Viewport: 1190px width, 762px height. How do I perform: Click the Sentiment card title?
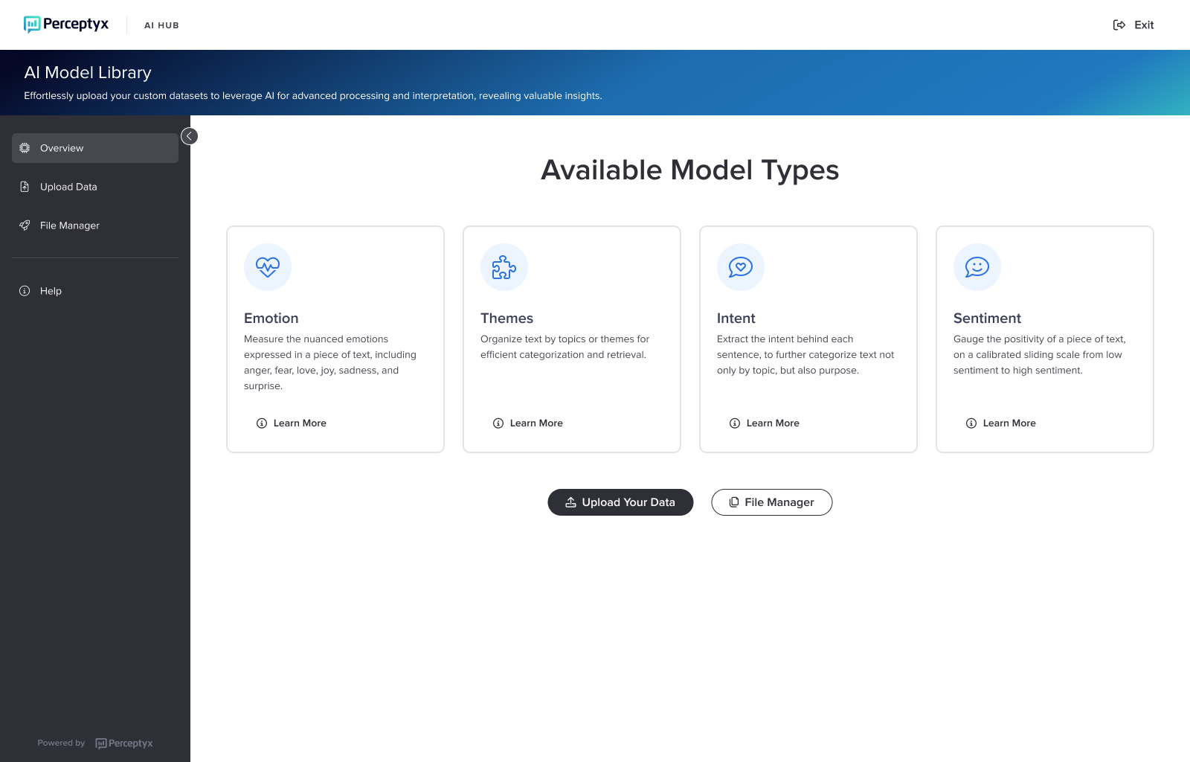click(988, 318)
